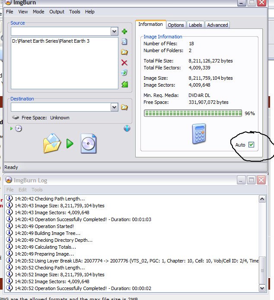Browse for destination file folder icon
This screenshot has width=274, height=300.
(124, 107)
